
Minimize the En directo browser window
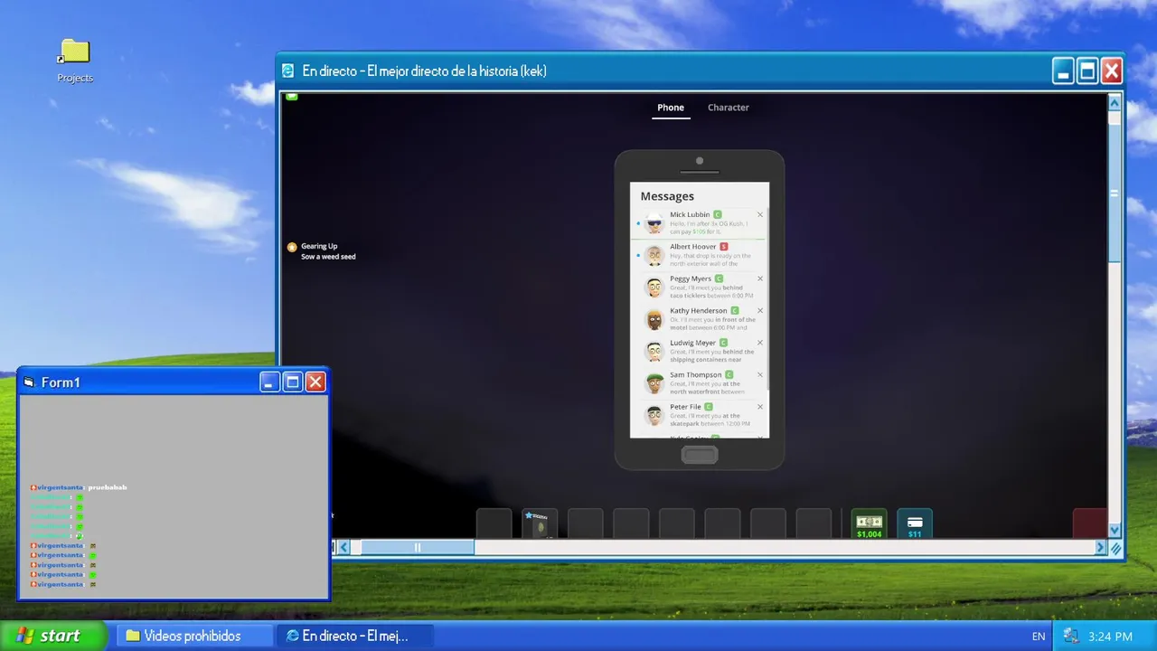pyautogui.click(x=1064, y=71)
